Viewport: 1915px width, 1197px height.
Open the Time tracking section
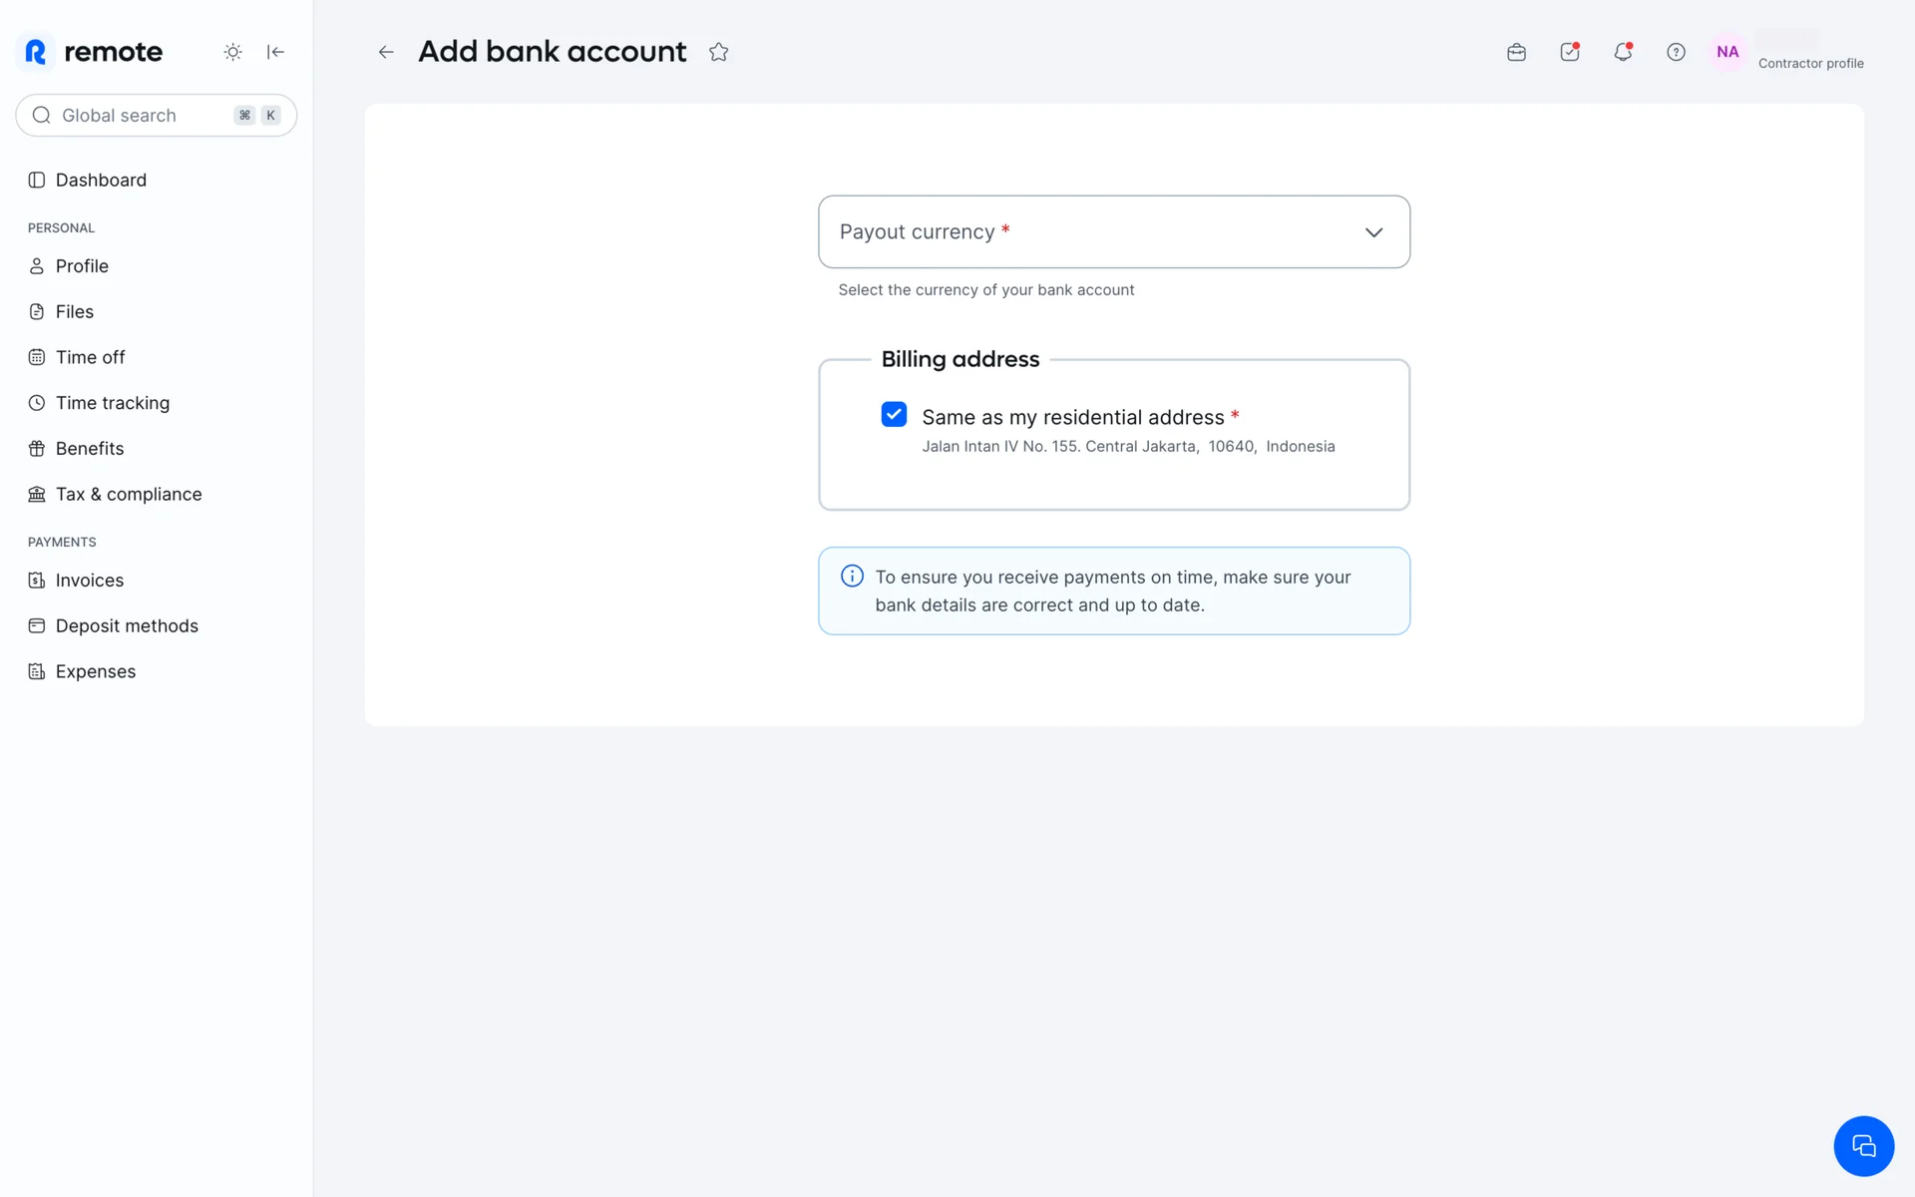[112, 403]
